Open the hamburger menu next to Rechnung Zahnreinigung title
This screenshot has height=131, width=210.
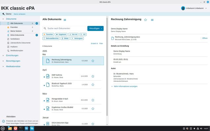coord(152,20)
